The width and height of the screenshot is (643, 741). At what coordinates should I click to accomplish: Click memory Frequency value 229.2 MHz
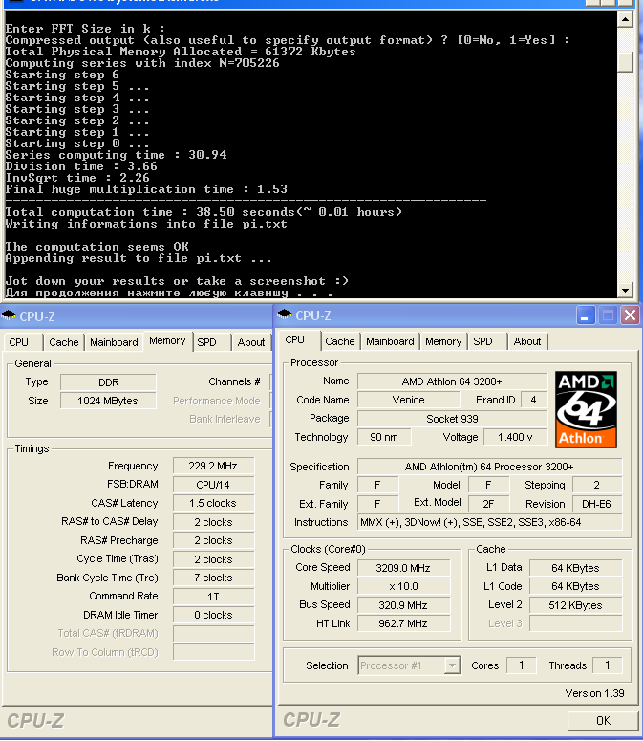tap(213, 466)
